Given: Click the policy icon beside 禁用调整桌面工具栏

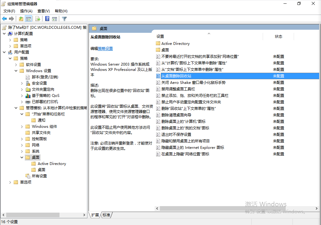Looking at the screenshot, I should [158, 89].
